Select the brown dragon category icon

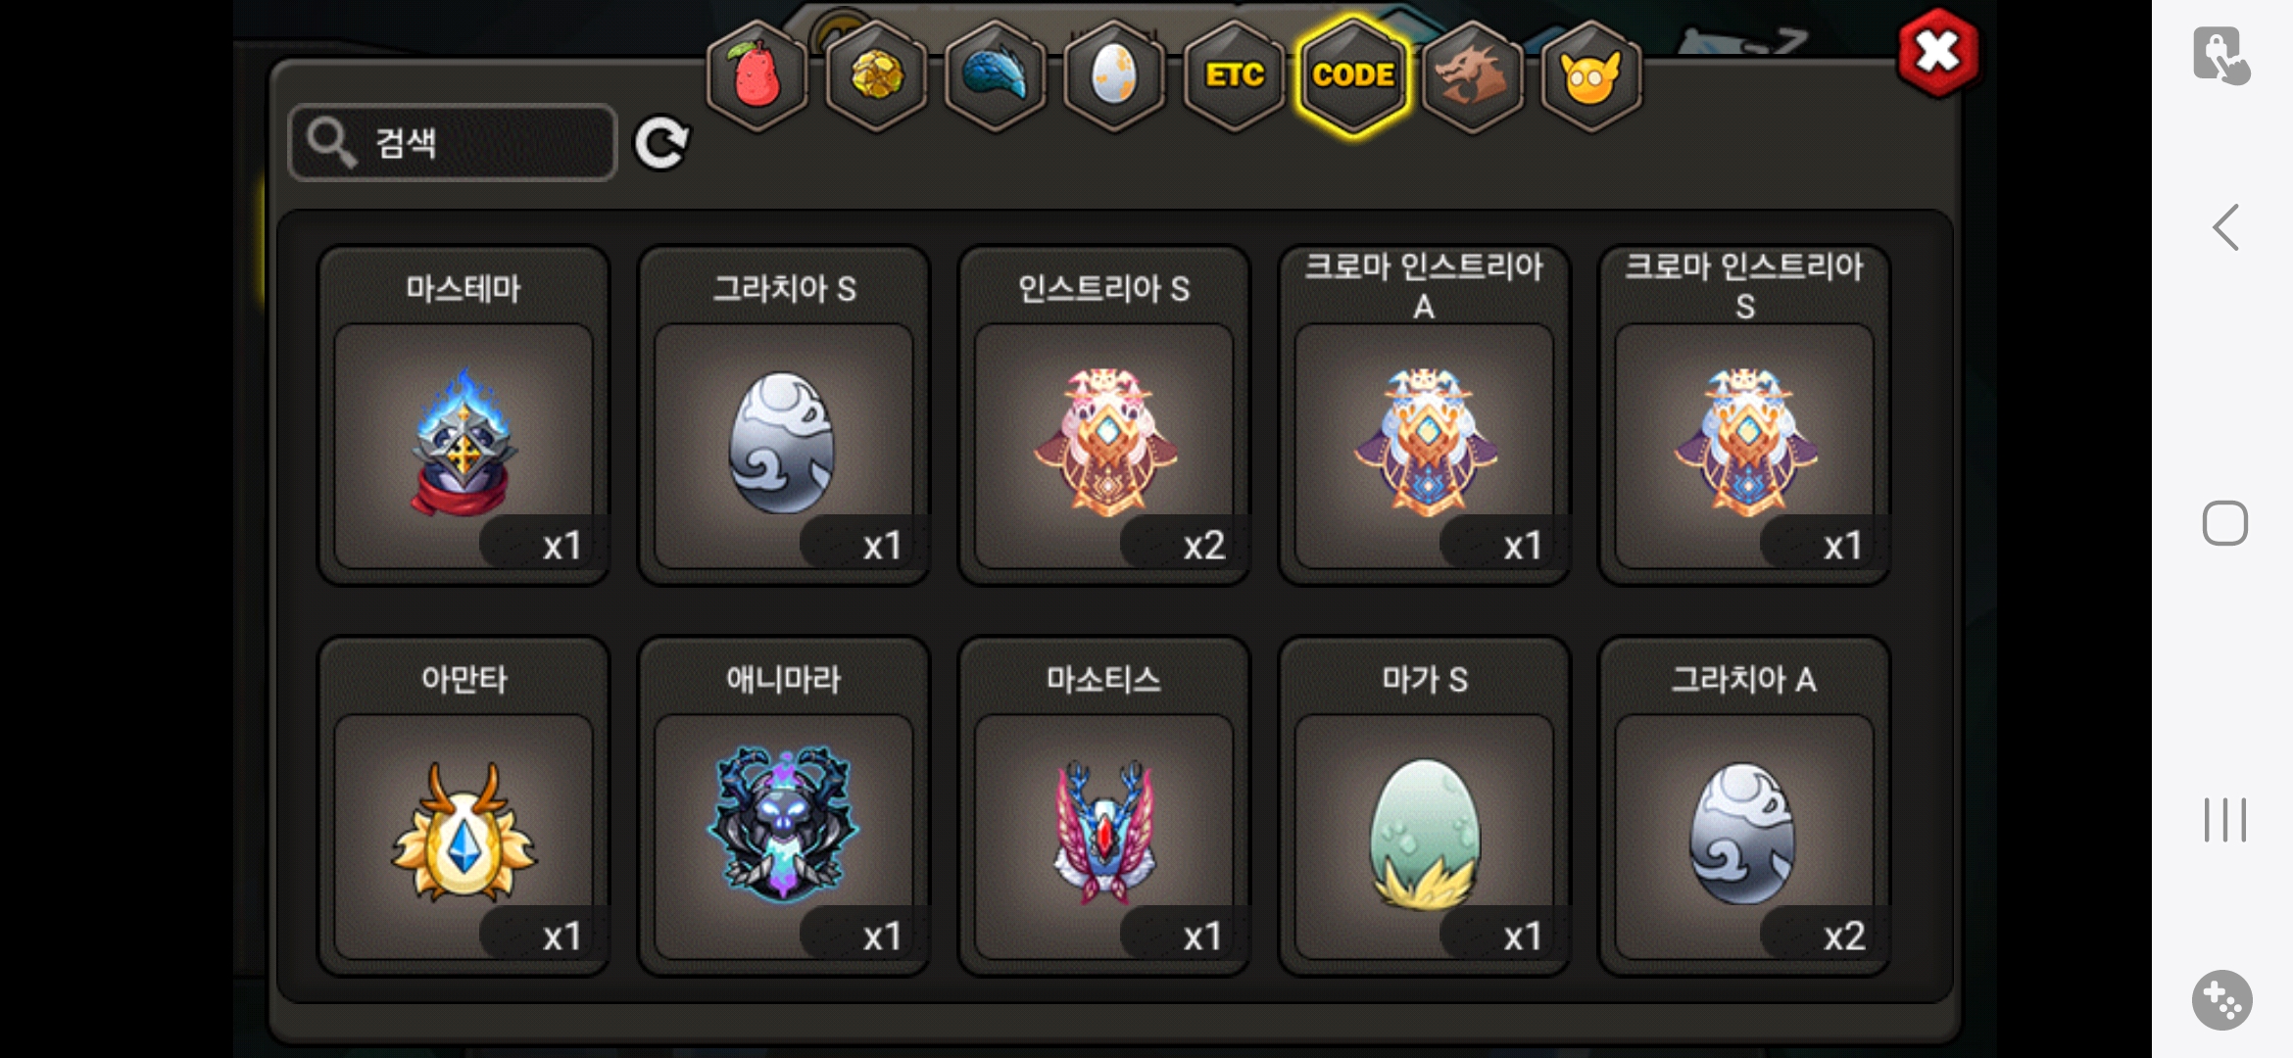click(1472, 75)
